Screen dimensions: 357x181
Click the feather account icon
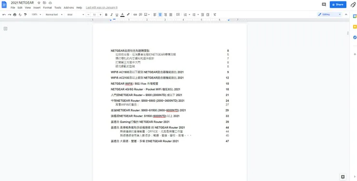click(353, 4)
